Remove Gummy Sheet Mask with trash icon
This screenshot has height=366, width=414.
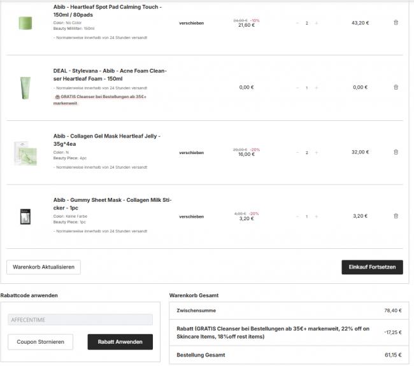pyautogui.click(x=396, y=216)
